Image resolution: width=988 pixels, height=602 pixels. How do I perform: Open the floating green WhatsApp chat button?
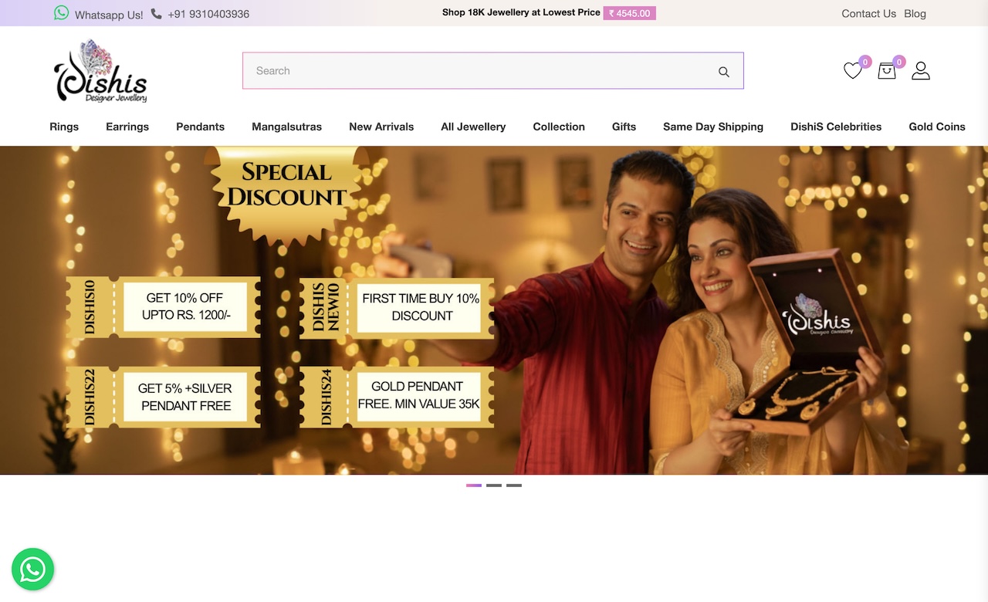click(x=32, y=570)
